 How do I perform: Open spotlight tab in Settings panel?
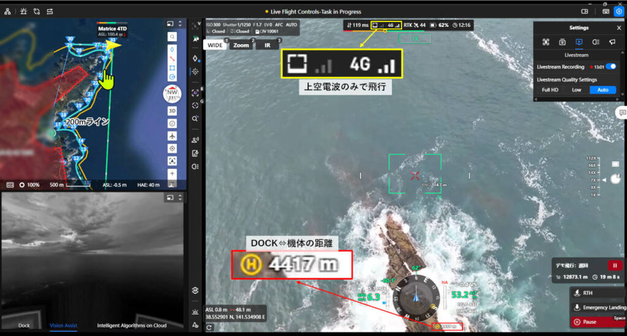pos(595,42)
